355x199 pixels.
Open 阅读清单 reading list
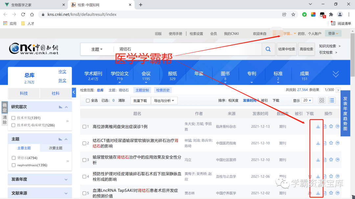341,23
